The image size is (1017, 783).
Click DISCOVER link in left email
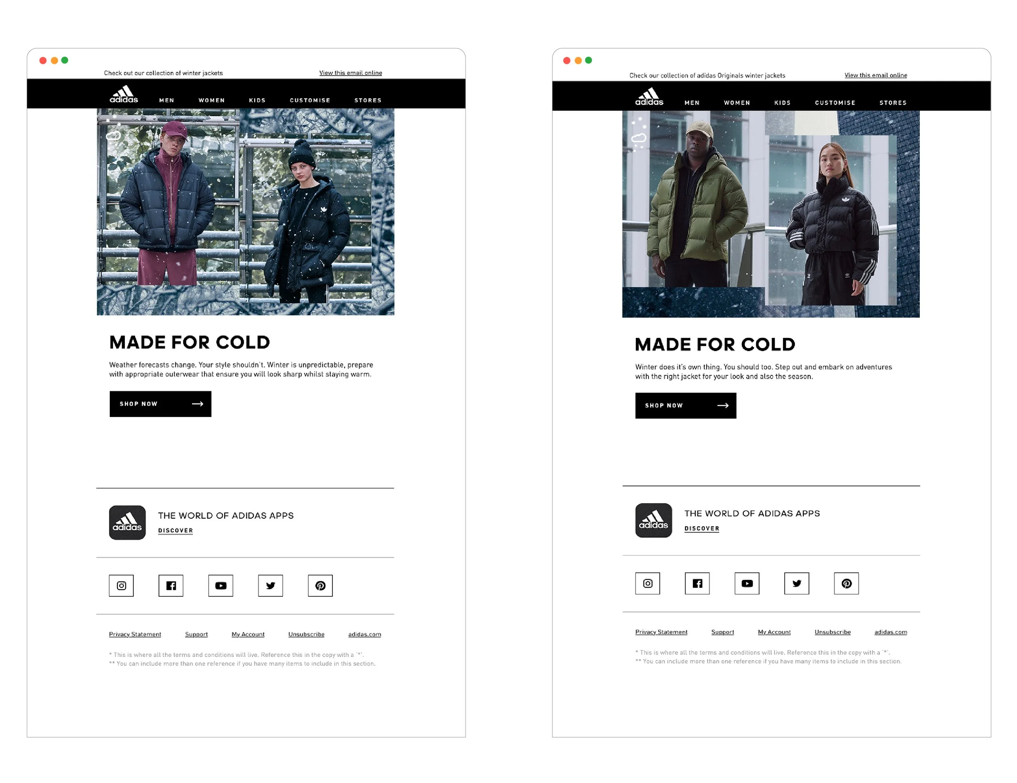coord(175,530)
